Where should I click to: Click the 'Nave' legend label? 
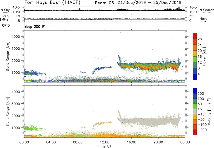pos(204,19)
